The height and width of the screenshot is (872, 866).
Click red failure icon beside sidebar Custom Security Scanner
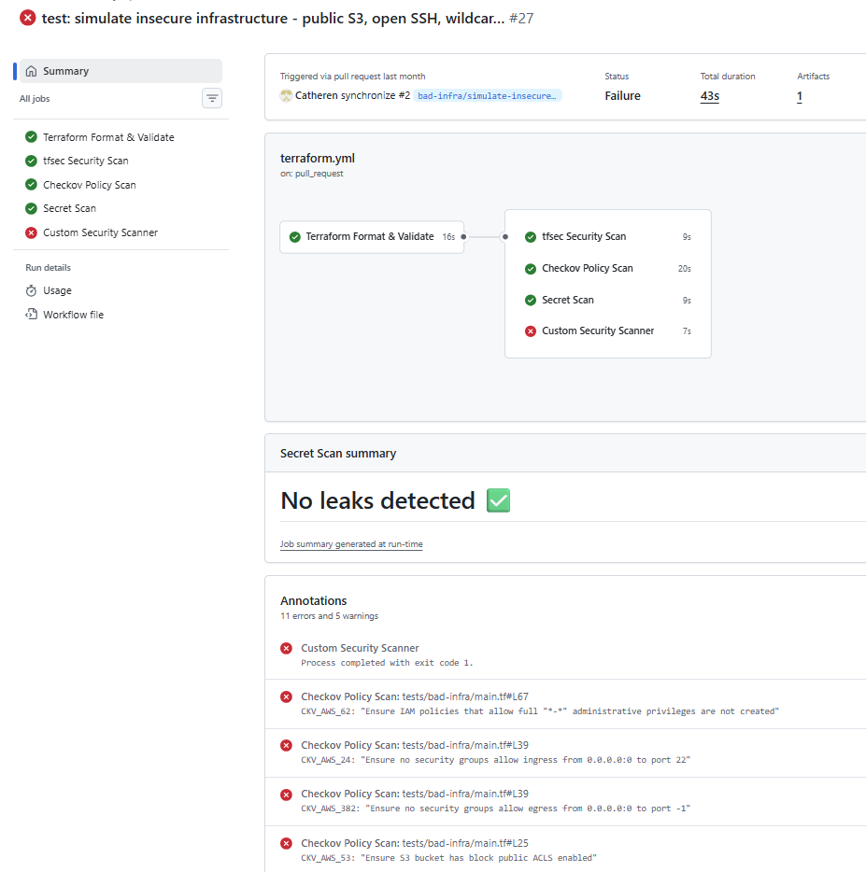click(x=31, y=233)
